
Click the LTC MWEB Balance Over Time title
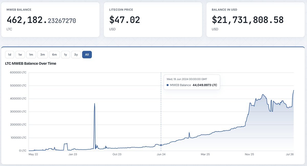[30, 63]
